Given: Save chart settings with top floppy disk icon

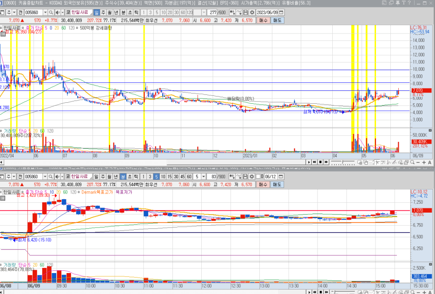Looking at the screenshot, I should point(245,13).
